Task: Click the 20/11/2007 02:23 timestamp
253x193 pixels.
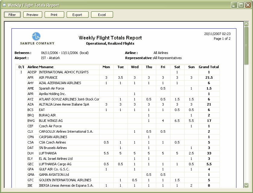Action: 217,34
